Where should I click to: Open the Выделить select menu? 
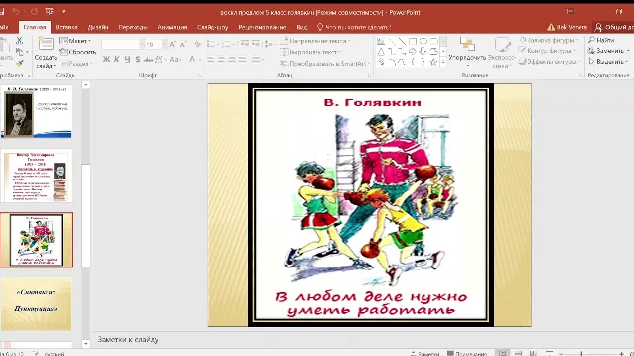(608, 62)
